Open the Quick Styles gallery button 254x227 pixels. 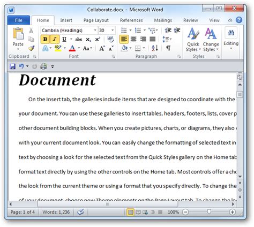193,40
